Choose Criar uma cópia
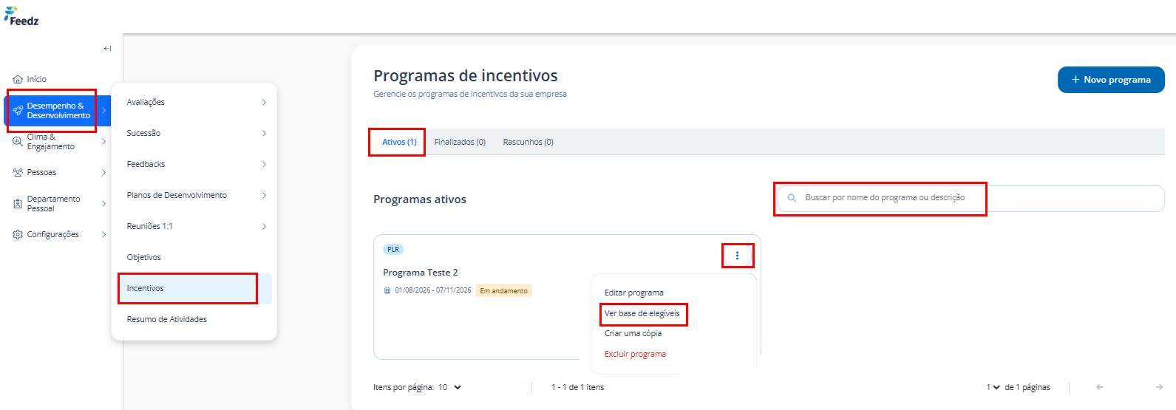The height and width of the screenshot is (410, 1176). point(633,333)
